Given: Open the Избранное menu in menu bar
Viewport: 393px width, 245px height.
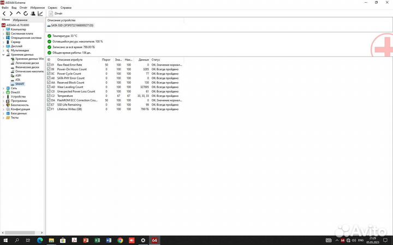Looking at the screenshot, I should 37,8.
